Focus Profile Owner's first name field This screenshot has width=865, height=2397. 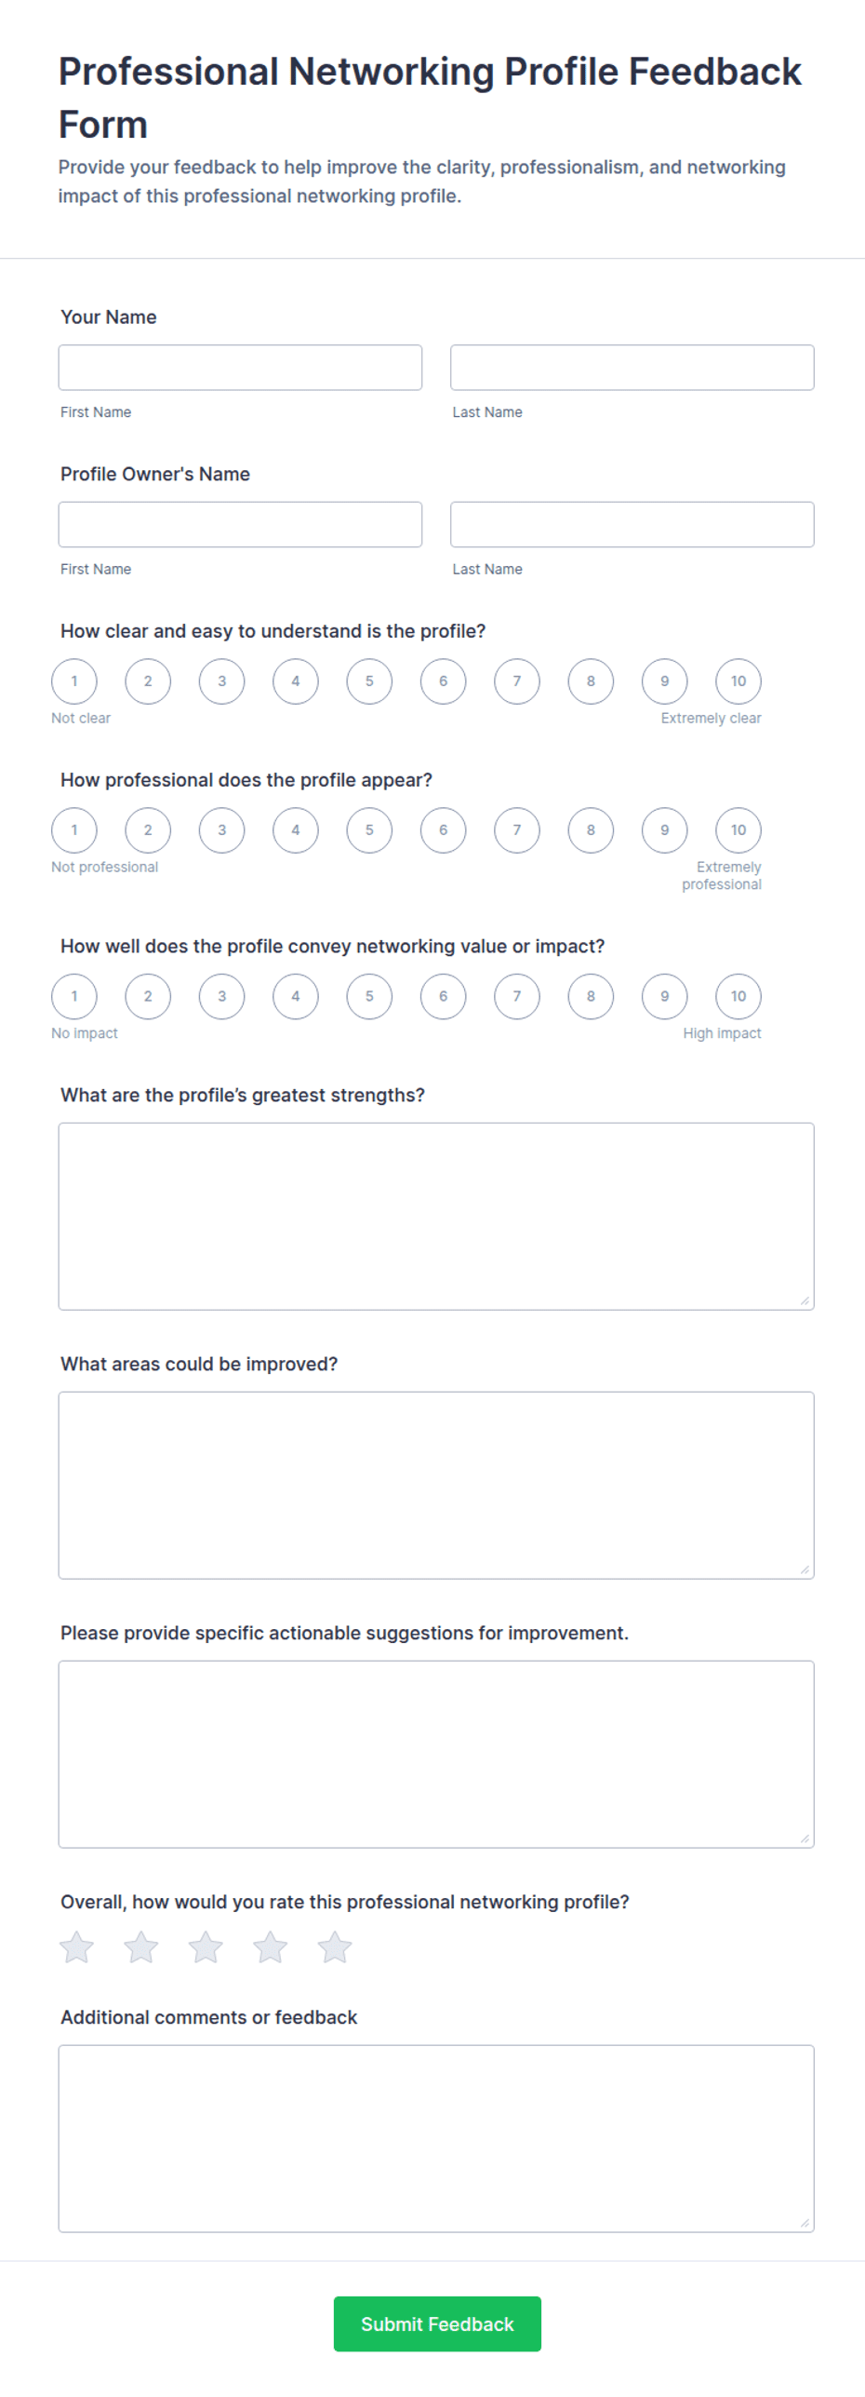[240, 524]
